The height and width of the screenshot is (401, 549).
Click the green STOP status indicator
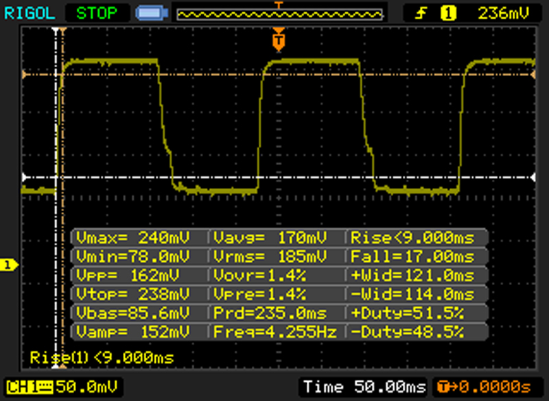tap(97, 13)
